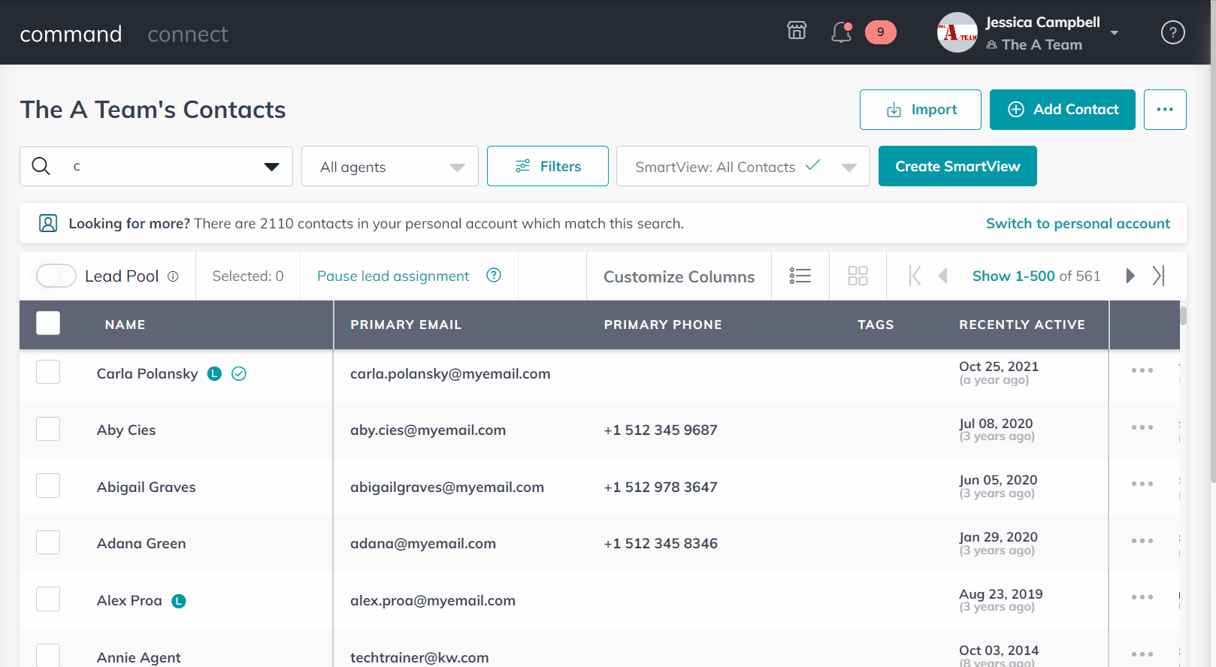The width and height of the screenshot is (1216, 667).
Task: Open Customize Columns
Action: [679, 276]
